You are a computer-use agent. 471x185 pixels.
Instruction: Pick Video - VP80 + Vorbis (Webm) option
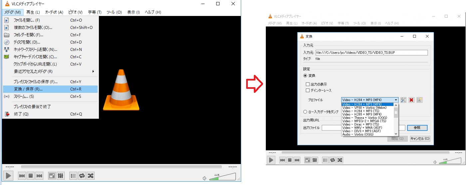[x=367, y=108]
